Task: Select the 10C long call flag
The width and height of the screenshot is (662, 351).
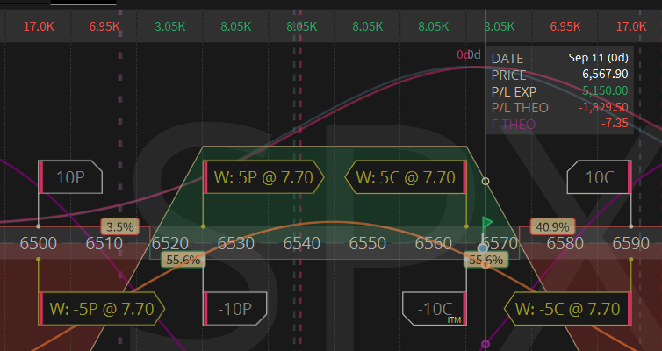Action: [599, 176]
